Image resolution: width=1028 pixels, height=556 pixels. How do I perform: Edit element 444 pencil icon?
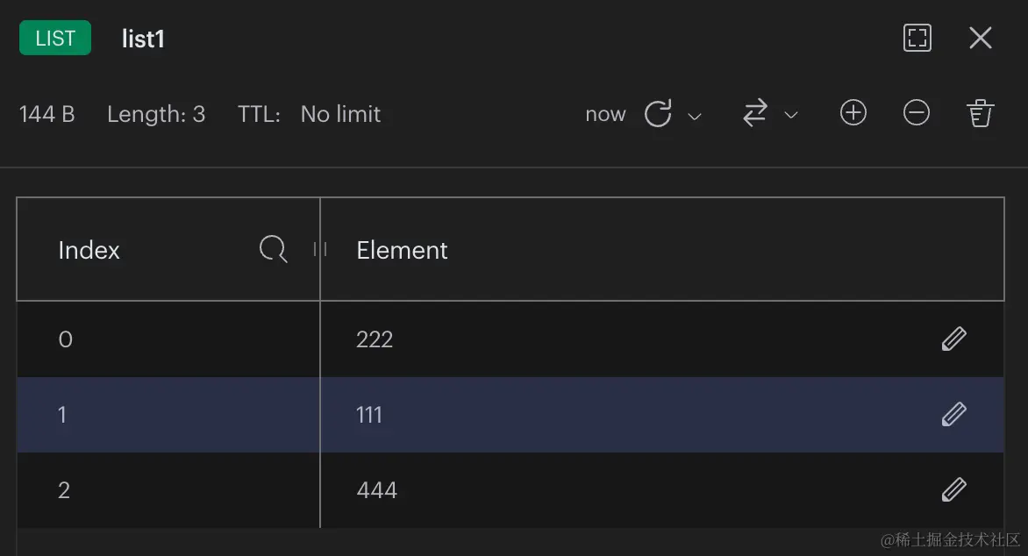pyautogui.click(x=954, y=489)
